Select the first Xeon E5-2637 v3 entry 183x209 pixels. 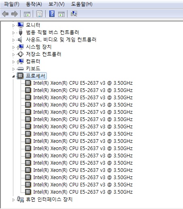[x=83, y=83]
